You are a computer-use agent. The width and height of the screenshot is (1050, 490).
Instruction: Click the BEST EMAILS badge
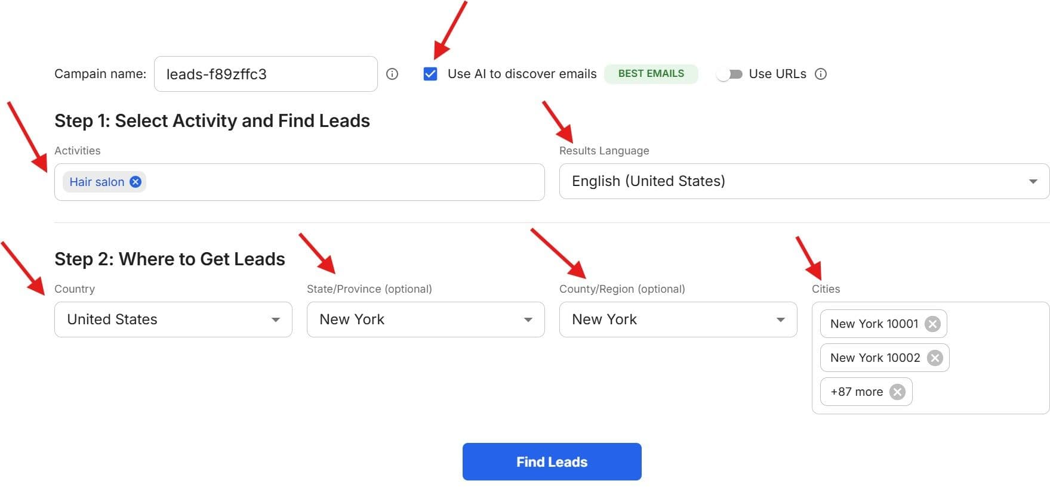651,74
